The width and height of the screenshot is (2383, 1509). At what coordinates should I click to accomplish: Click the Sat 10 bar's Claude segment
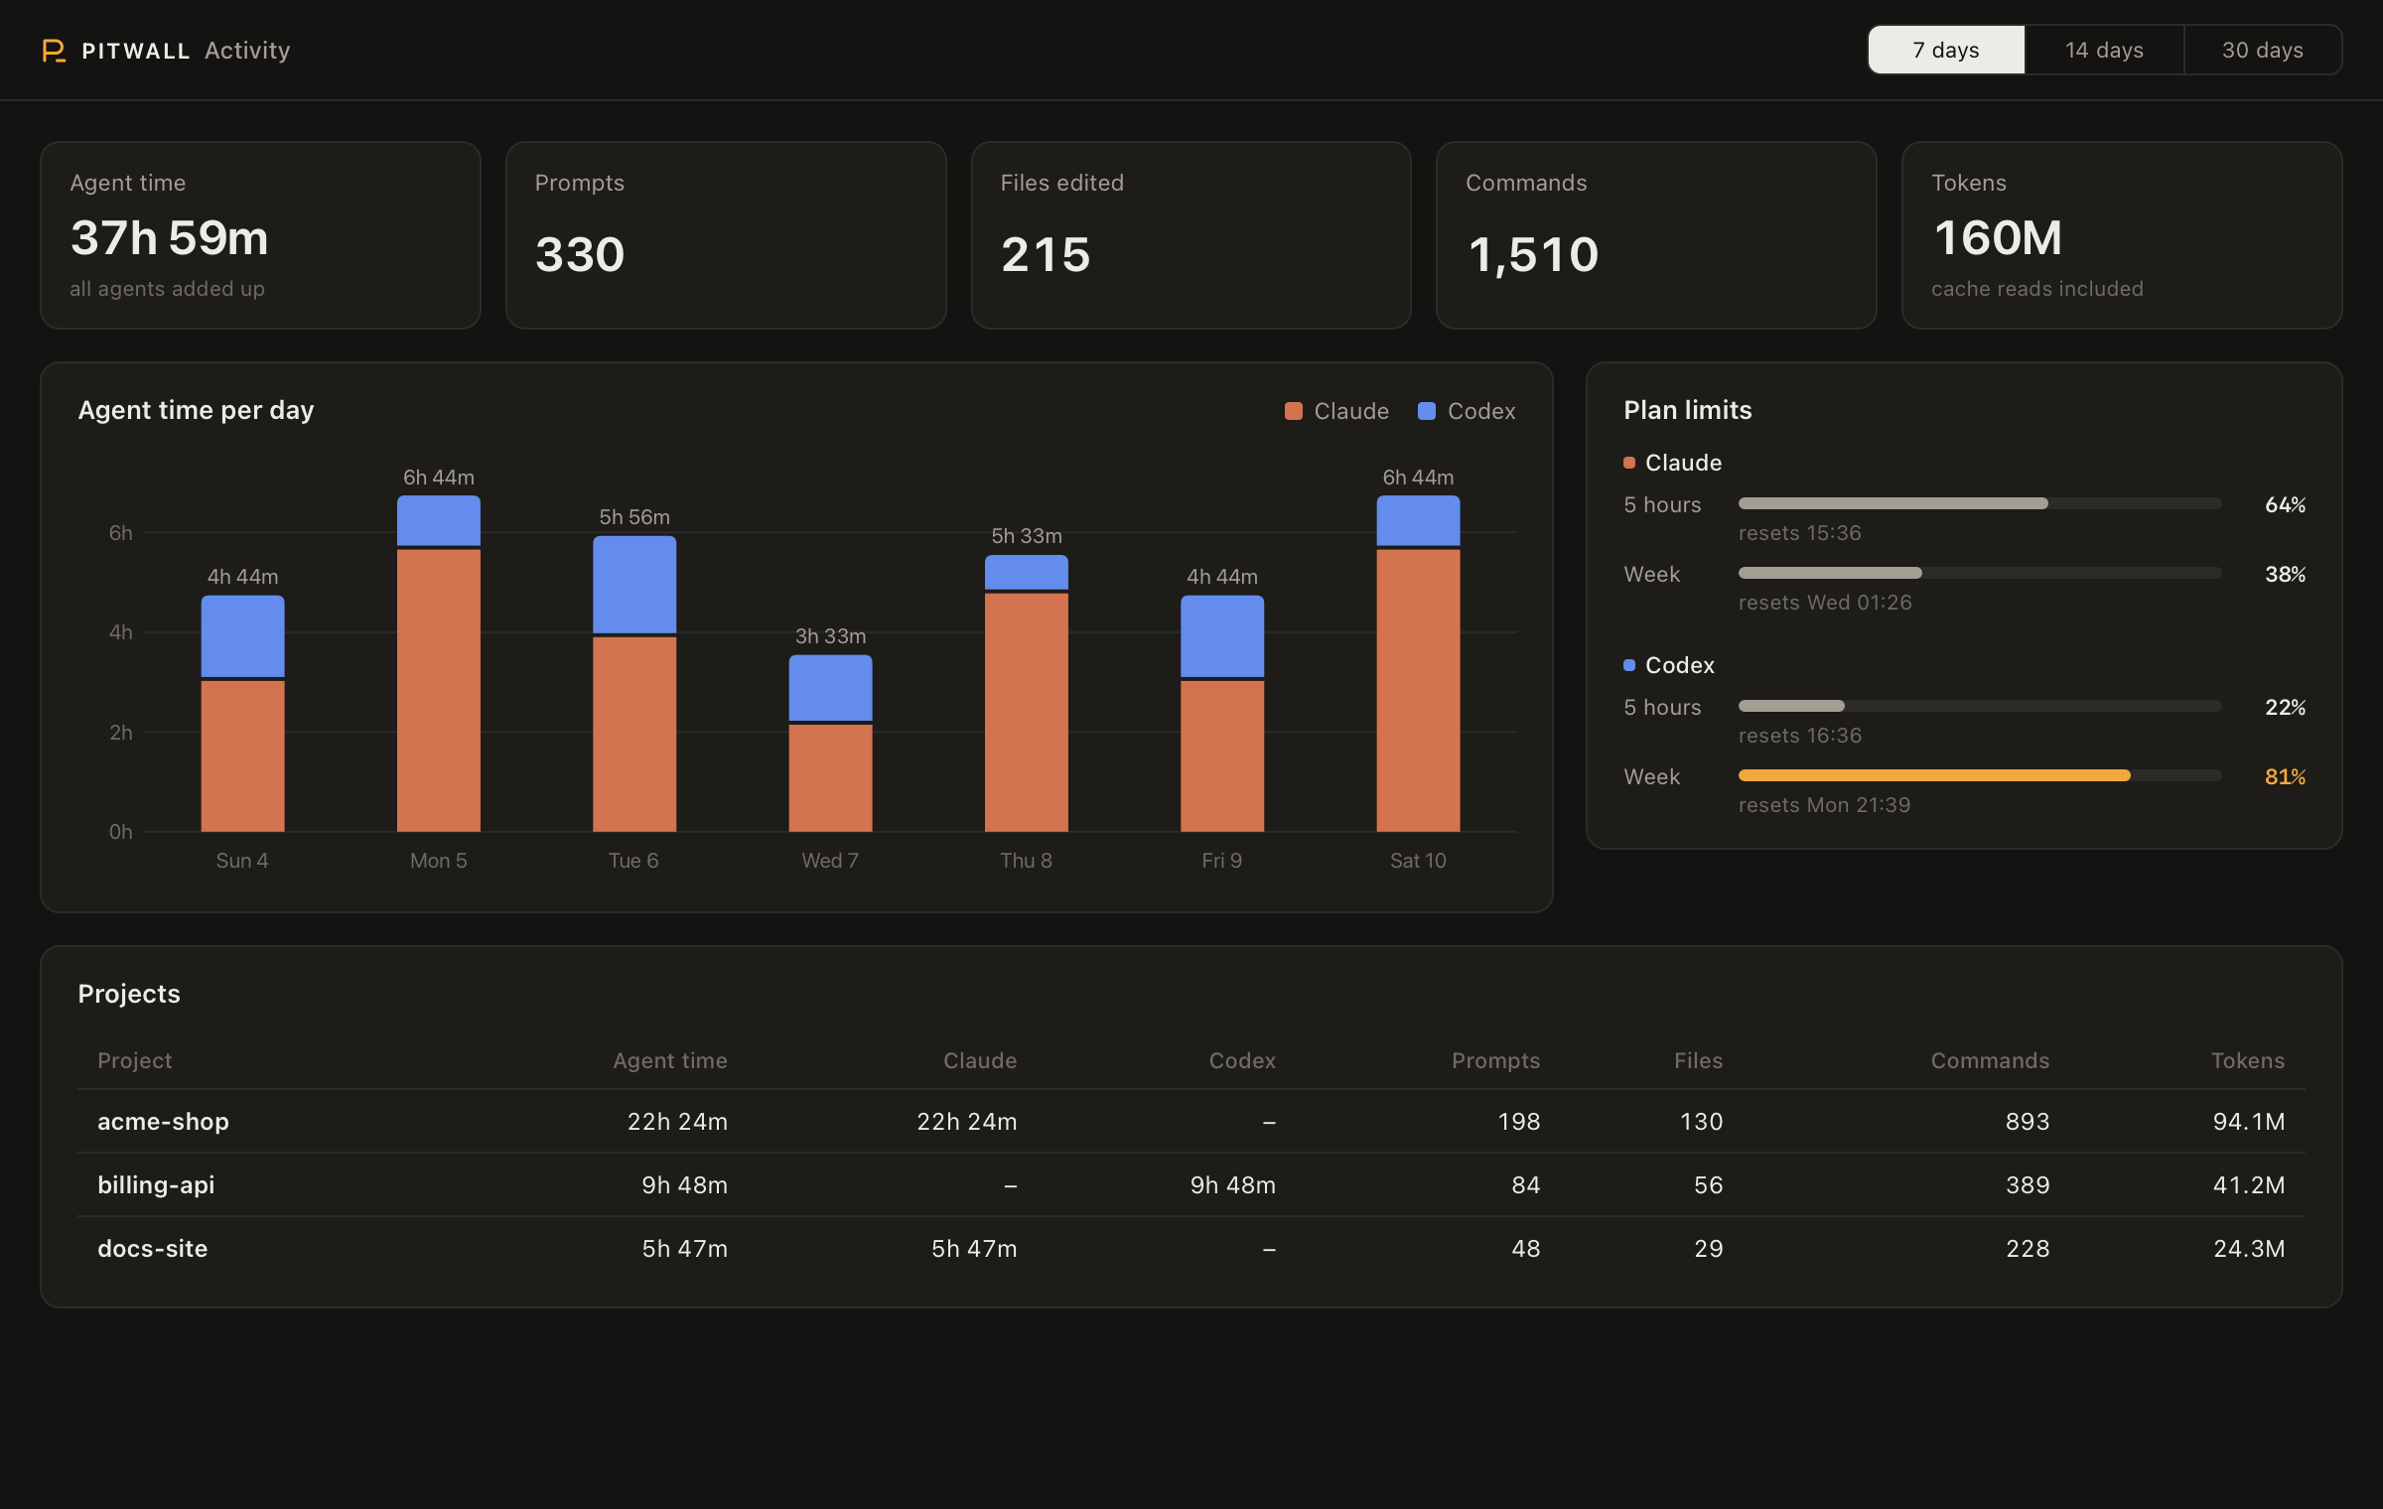1418,691
